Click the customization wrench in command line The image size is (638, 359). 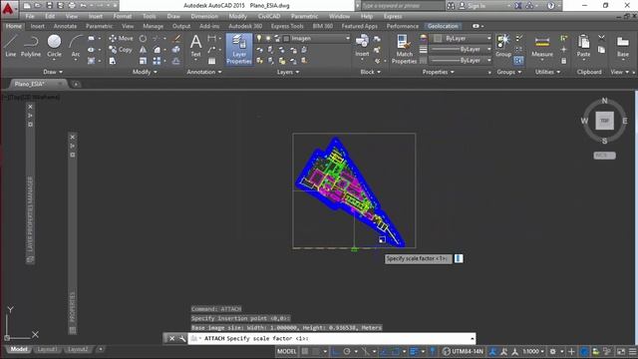[x=181, y=338]
